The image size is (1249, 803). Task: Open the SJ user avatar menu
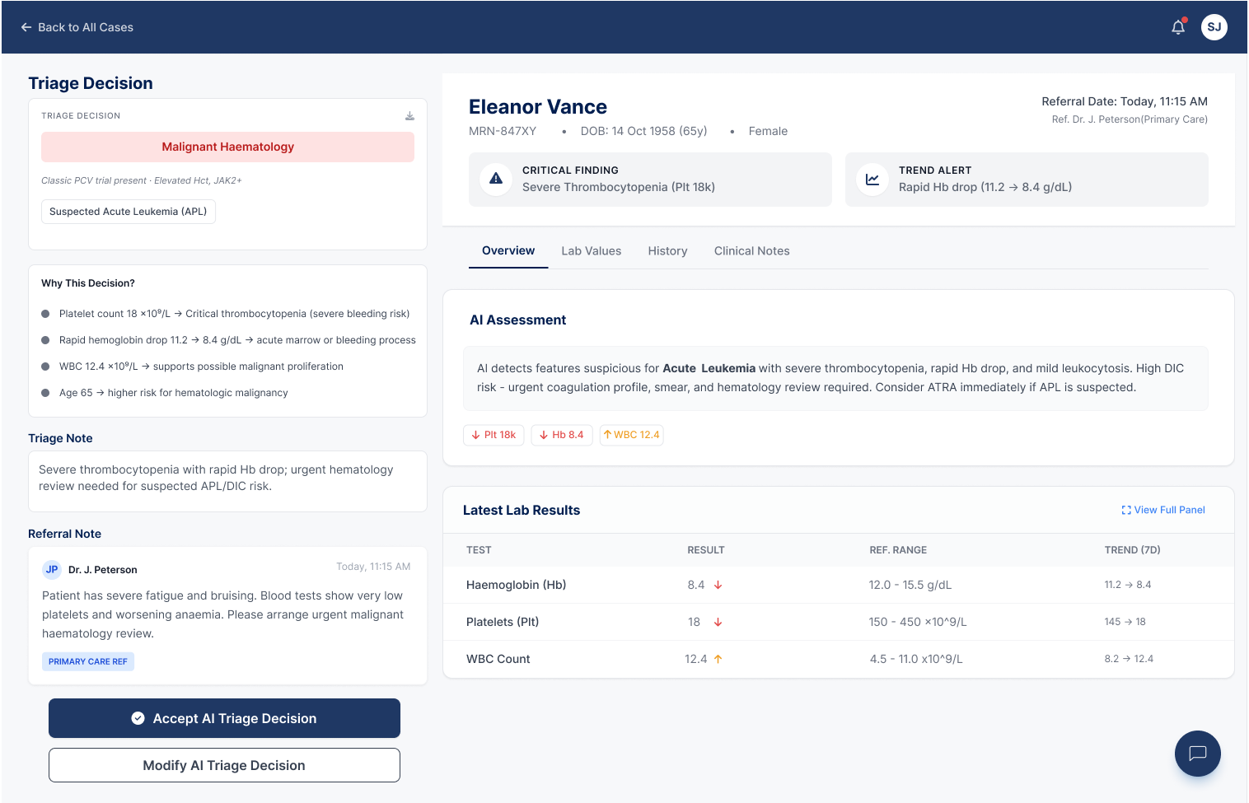pyautogui.click(x=1214, y=27)
